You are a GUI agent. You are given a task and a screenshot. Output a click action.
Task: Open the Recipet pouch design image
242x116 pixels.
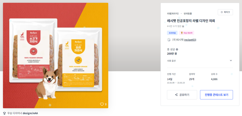click(56, 55)
